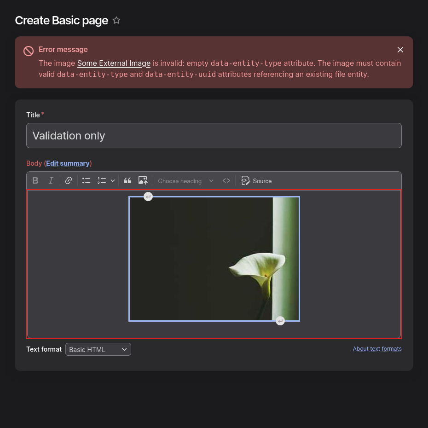Dismiss the error message

point(400,50)
